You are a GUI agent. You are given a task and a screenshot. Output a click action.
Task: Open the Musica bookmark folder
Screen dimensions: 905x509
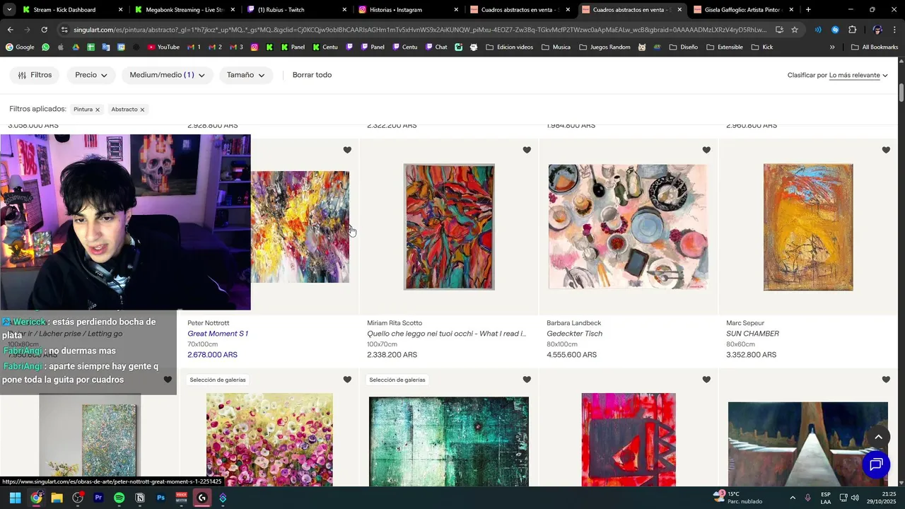point(556,47)
